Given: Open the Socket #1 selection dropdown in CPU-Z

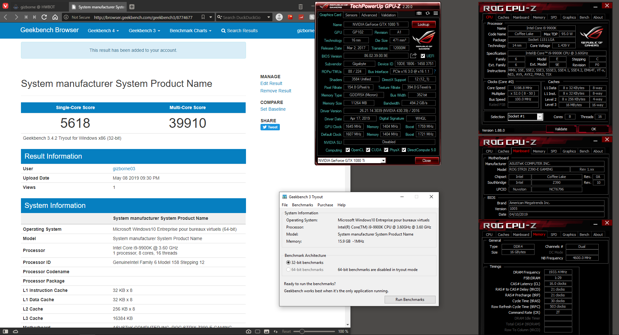Looking at the screenshot, I should 540,117.
